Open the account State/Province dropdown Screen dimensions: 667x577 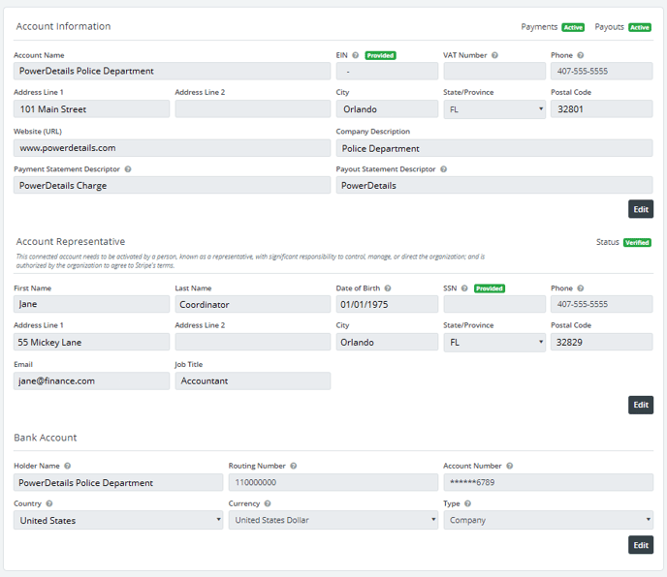pos(494,109)
